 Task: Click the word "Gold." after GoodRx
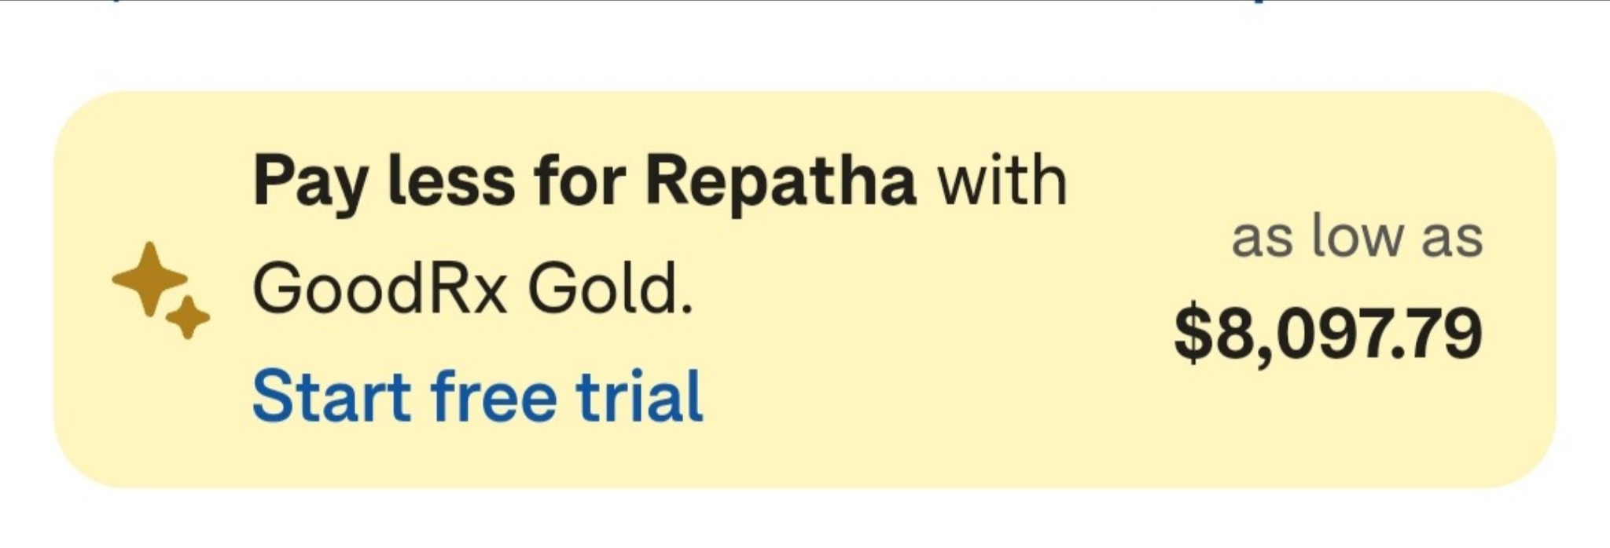click(611, 288)
